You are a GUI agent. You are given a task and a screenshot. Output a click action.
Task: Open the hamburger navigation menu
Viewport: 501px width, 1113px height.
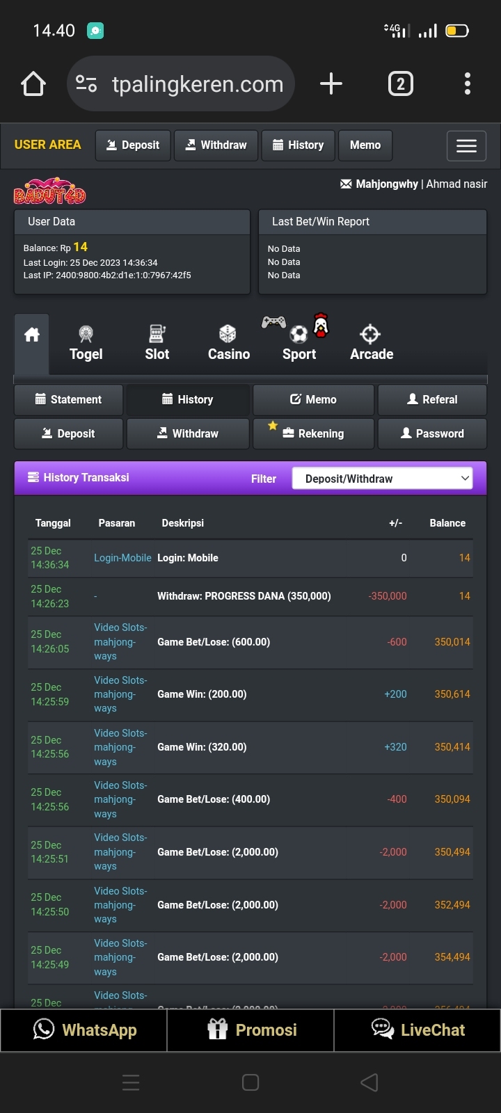(x=466, y=146)
